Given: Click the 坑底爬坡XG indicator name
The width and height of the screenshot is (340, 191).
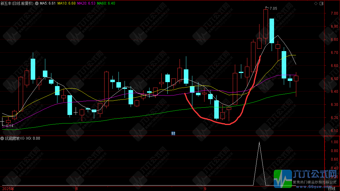Looking at the screenshot, I should [15, 138].
